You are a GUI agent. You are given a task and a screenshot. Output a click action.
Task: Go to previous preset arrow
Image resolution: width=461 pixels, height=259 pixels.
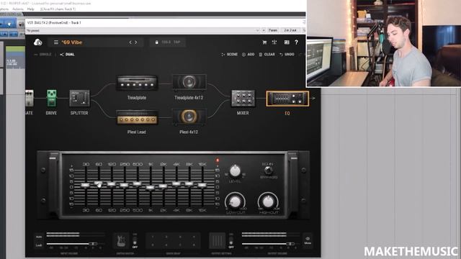[x=130, y=42]
